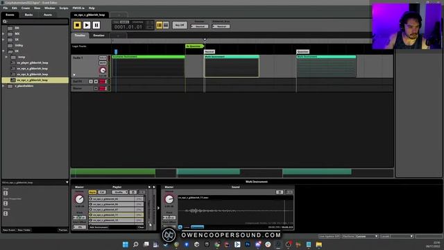The height and width of the screenshot is (250, 444).
Task: Adjust the playlist Master volume knob
Action: pyautogui.click(x=80, y=199)
